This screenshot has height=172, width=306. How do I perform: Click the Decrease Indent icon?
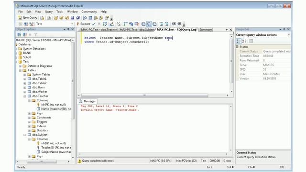point(174,24)
